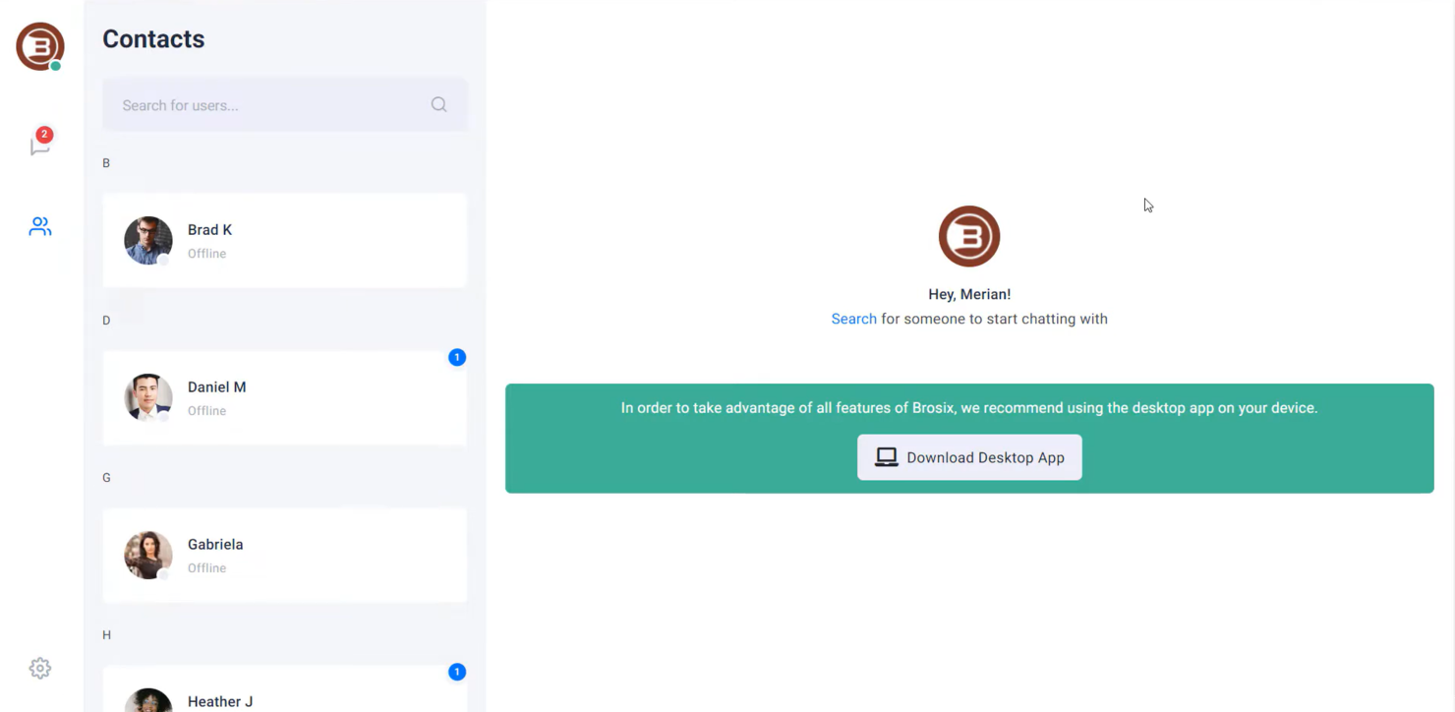This screenshot has height=712, width=1455.
Task: Click the desktop app recommendation banner text
Action: coord(969,408)
